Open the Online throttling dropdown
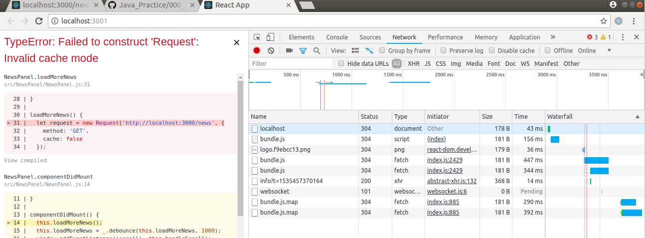 click(609, 50)
